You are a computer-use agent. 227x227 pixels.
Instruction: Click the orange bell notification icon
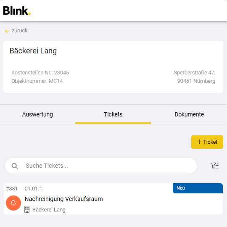click(x=13, y=203)
